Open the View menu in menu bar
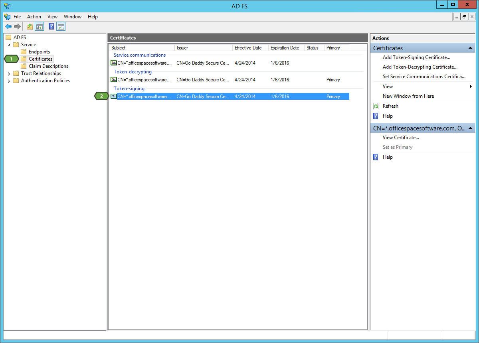479x343 pixels. click(52, 17)
